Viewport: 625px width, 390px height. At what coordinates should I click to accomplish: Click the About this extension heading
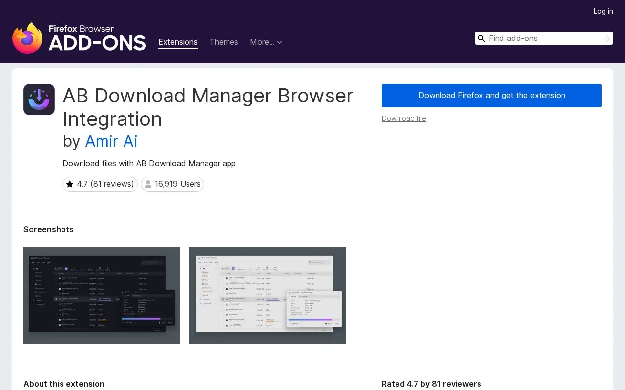(x=64, y=384)
